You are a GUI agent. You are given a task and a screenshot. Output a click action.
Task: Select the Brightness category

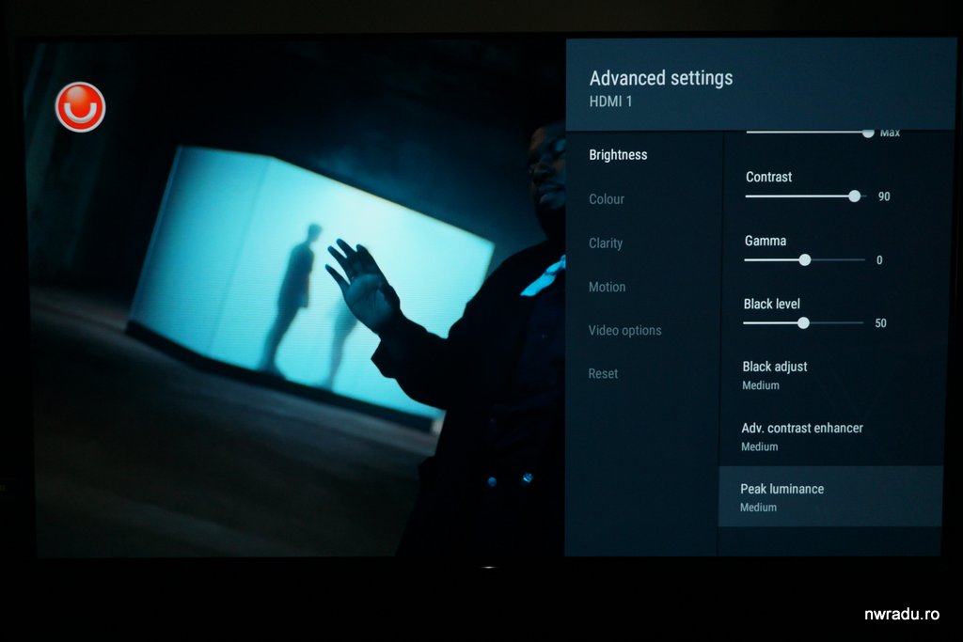point(618,155)
